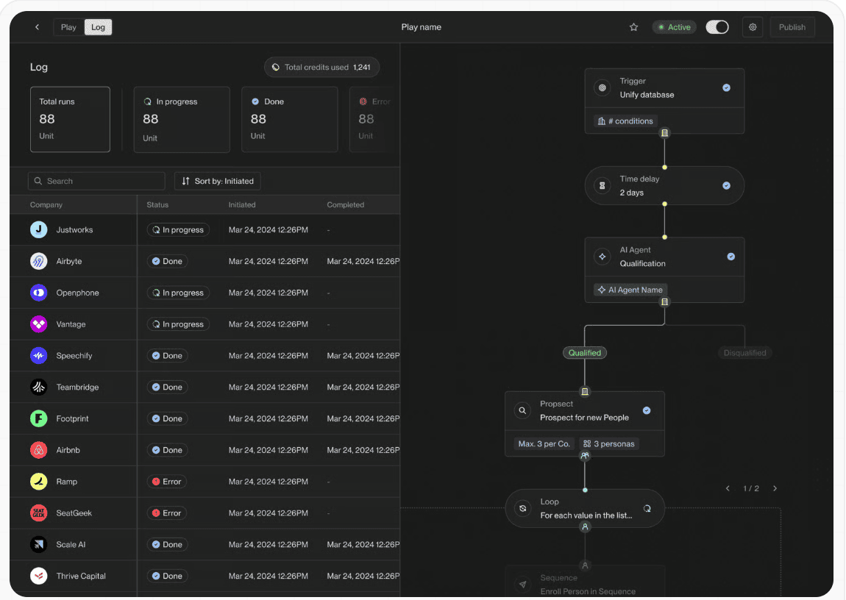The image size is (846, 600).
Task: Click the 3 personas chip
Action: 608,443
